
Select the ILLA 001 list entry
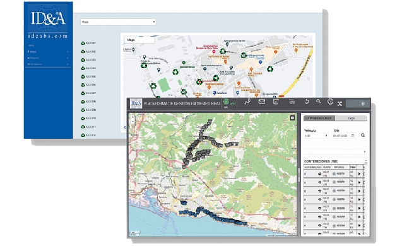pos(88,44)
